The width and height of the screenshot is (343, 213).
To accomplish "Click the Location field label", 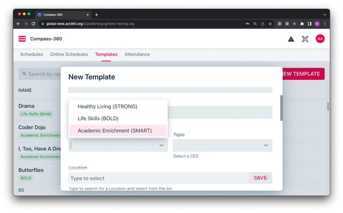I will point(78,168).
